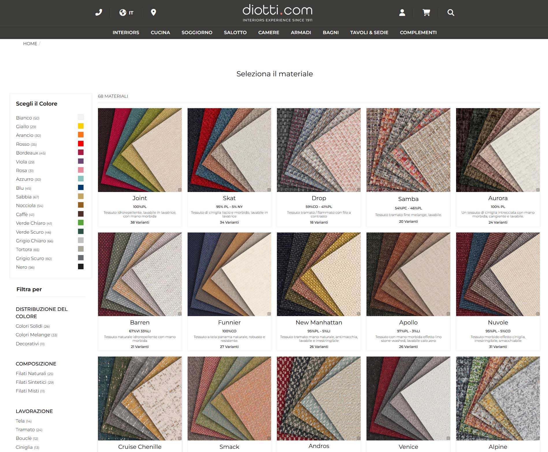Open the New Manhattan fabric title
Image resolution: width=548 pixels, height=452 pixels.
coord(319,322)
